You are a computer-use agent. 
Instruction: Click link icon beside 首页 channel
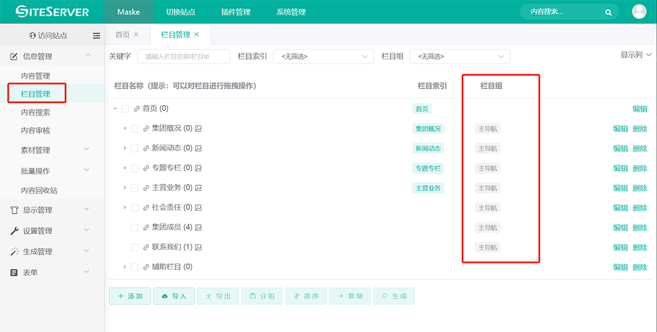click(137, 109)
